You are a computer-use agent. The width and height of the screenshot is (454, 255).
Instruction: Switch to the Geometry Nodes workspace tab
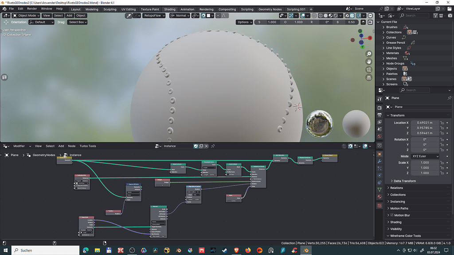[x=270, y=9]
